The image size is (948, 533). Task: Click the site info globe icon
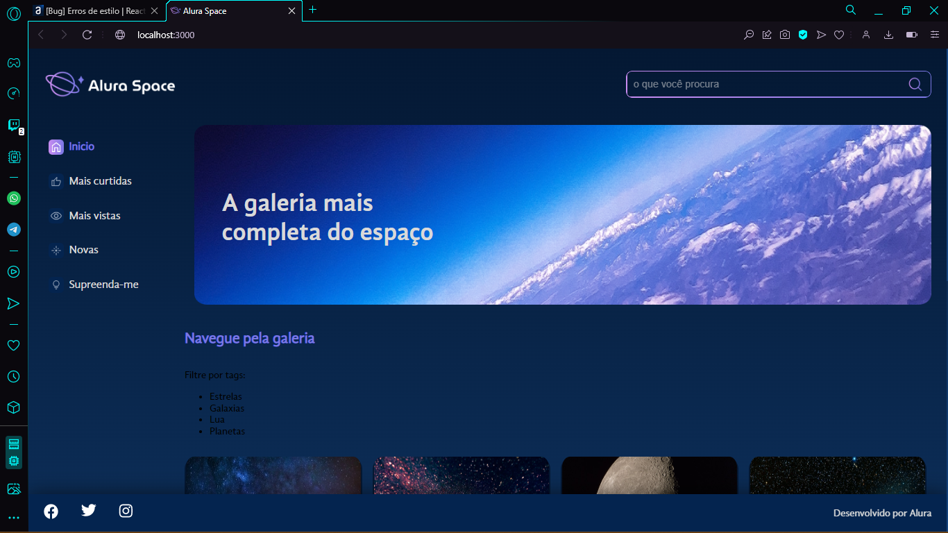tap(120, 35)
